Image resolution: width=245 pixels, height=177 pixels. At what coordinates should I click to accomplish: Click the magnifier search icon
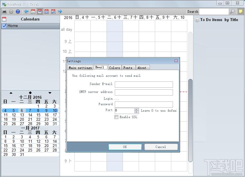[x=232, y=11]
